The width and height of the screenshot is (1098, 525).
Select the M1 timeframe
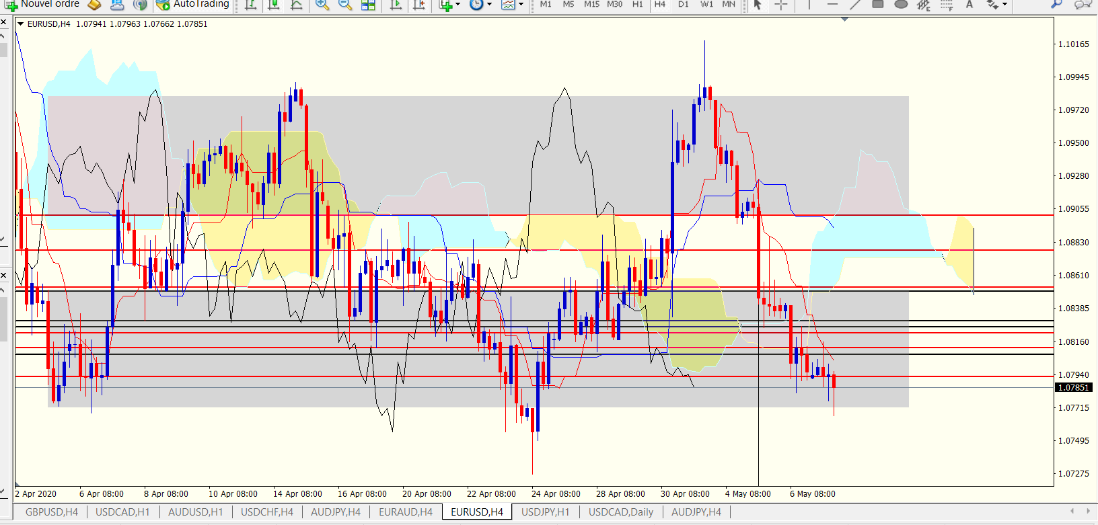click(546, 4)
